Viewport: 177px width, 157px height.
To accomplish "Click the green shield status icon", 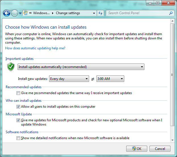I will 11,67.
